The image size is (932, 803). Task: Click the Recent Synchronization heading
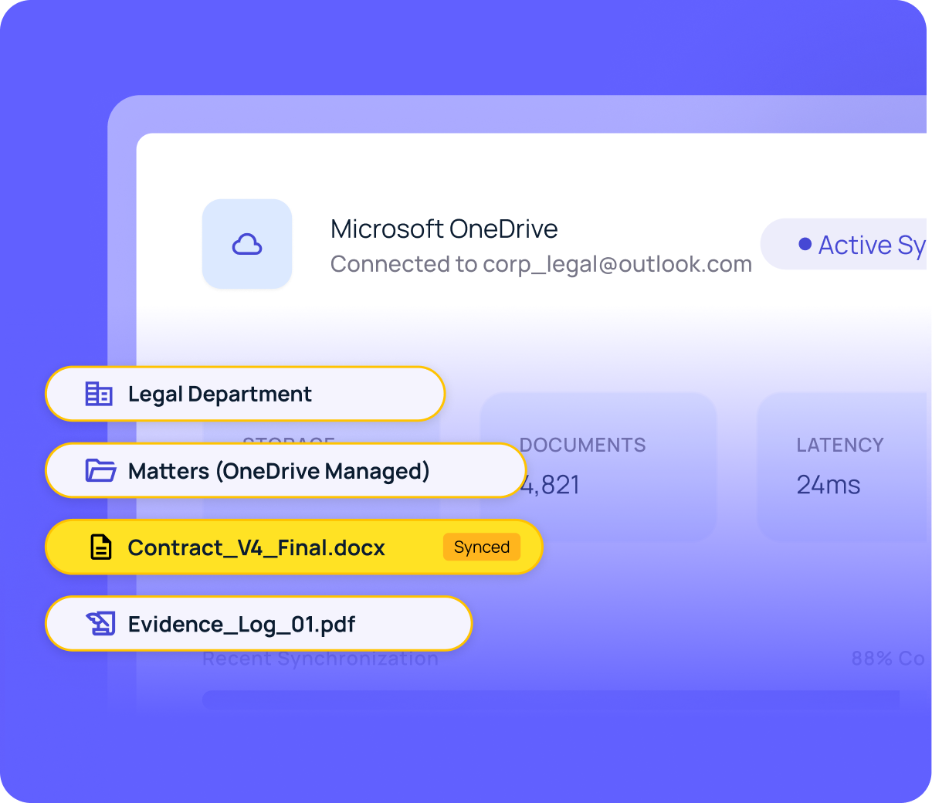[320, 659]
